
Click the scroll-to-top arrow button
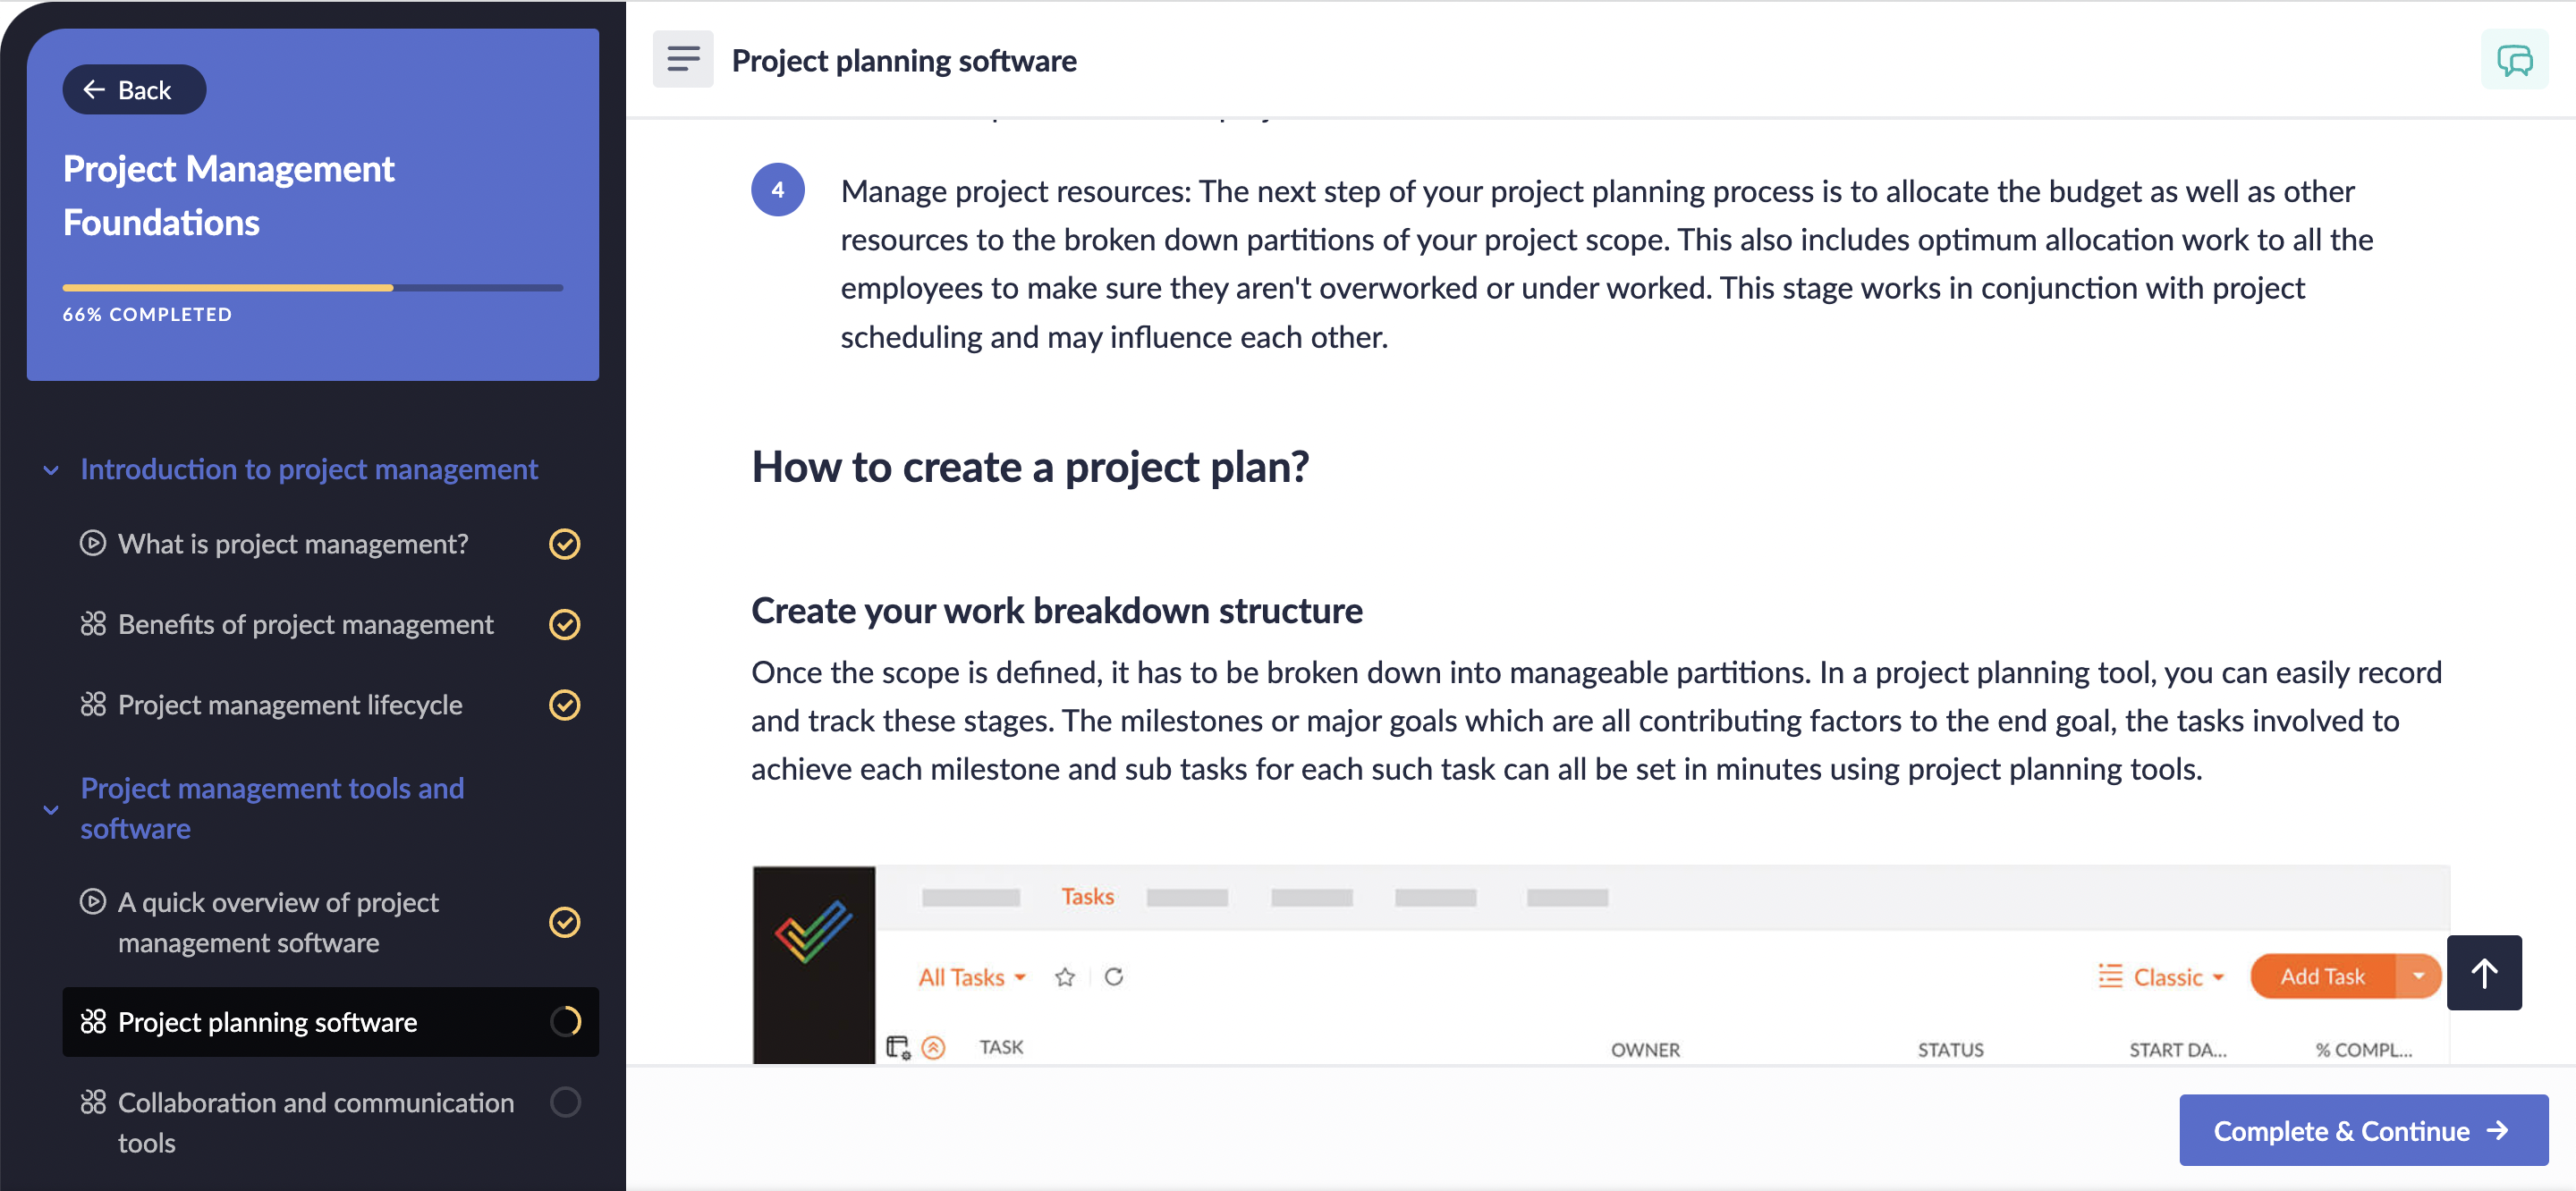(2484, 973)
